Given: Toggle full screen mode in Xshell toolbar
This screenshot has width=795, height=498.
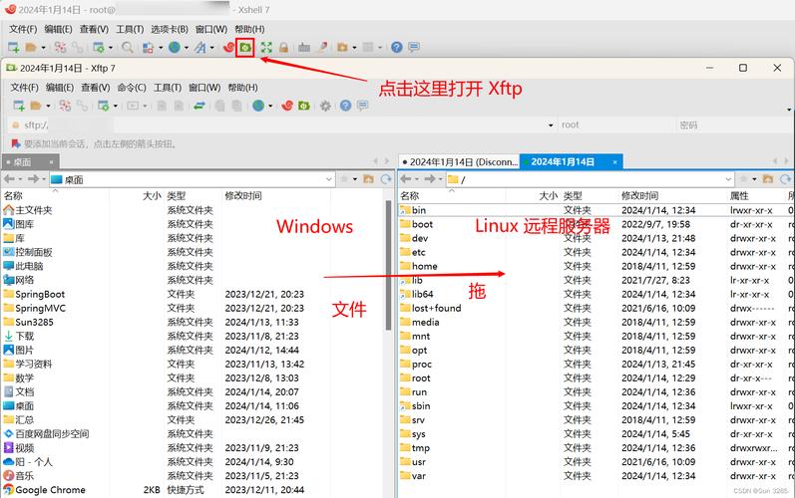Looking at the screenshot, I should [266, 48].
